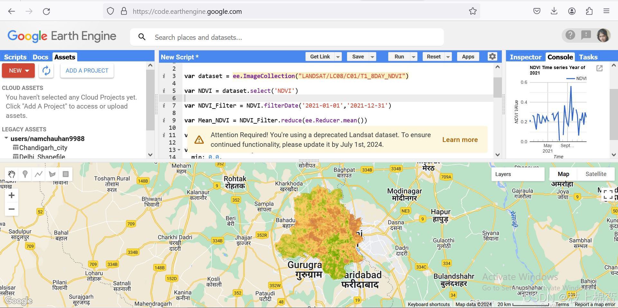Click the assets panel scroll down arrow
The height and width of the screenshot is (308, 618).
click(150, 154)
